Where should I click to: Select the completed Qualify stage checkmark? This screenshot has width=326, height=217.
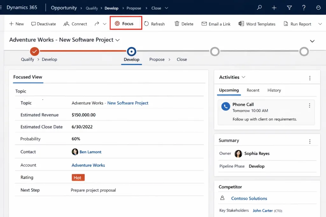[x=34, y=51]
